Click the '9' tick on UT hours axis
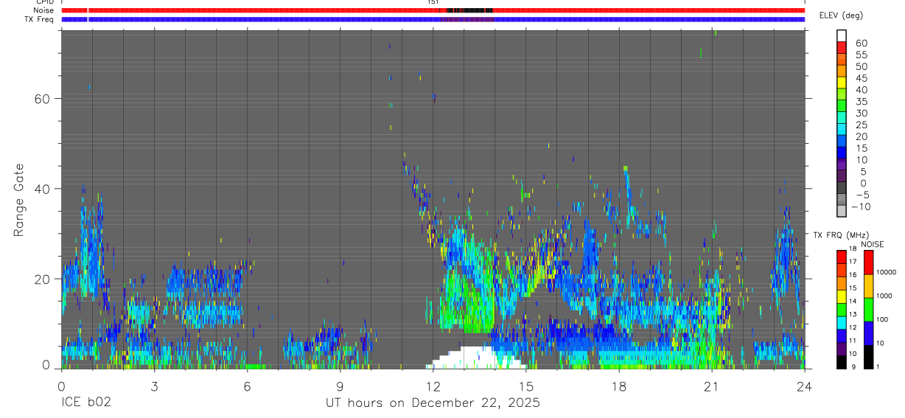This screenshot has width=905, height=418. click(340, 385)
